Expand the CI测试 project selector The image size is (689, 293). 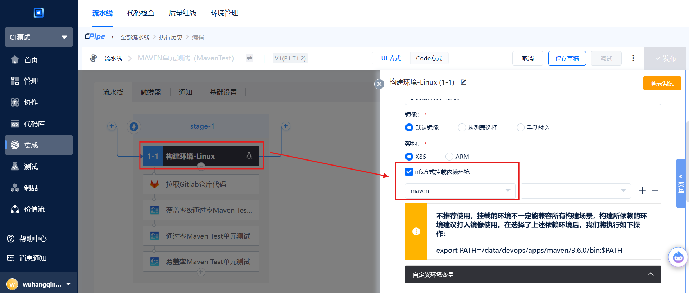point(39,37)
